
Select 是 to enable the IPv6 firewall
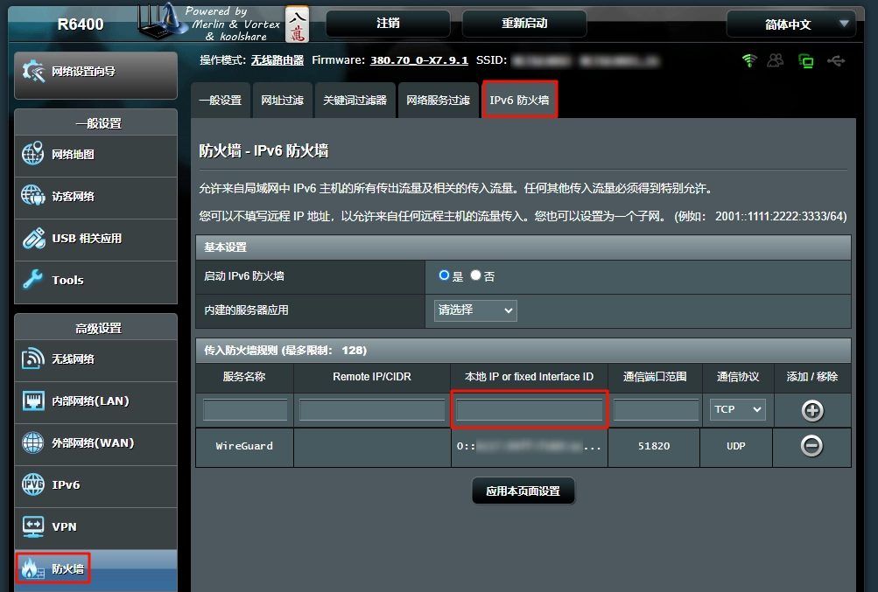point(445,275)
